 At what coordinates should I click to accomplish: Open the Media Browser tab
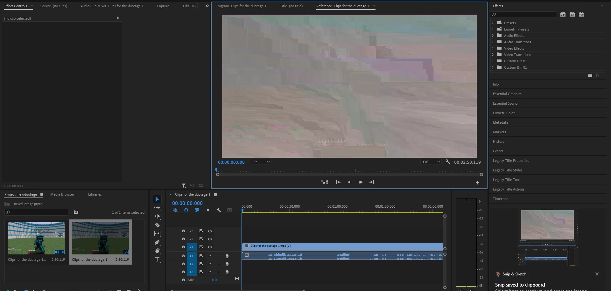tap(62, 194)
